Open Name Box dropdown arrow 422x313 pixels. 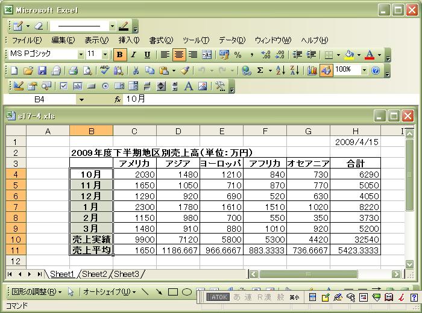81,100
